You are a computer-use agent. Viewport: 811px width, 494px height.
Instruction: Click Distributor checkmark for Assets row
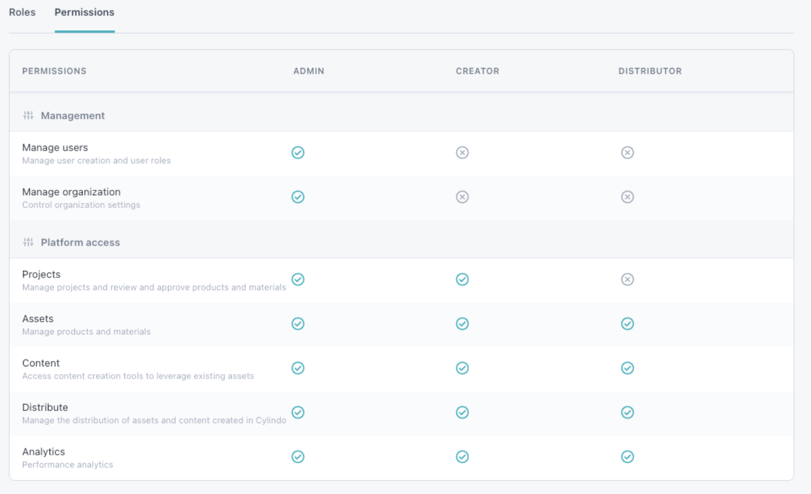[x=627, y=324]
